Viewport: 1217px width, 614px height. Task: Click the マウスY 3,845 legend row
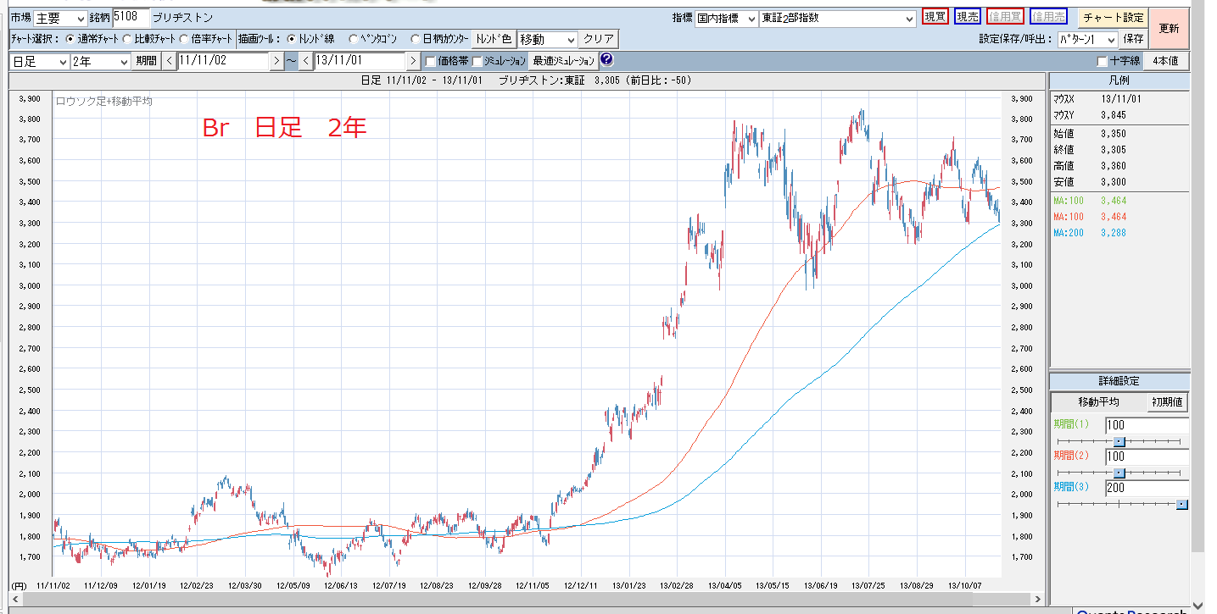click(1090, 114)
